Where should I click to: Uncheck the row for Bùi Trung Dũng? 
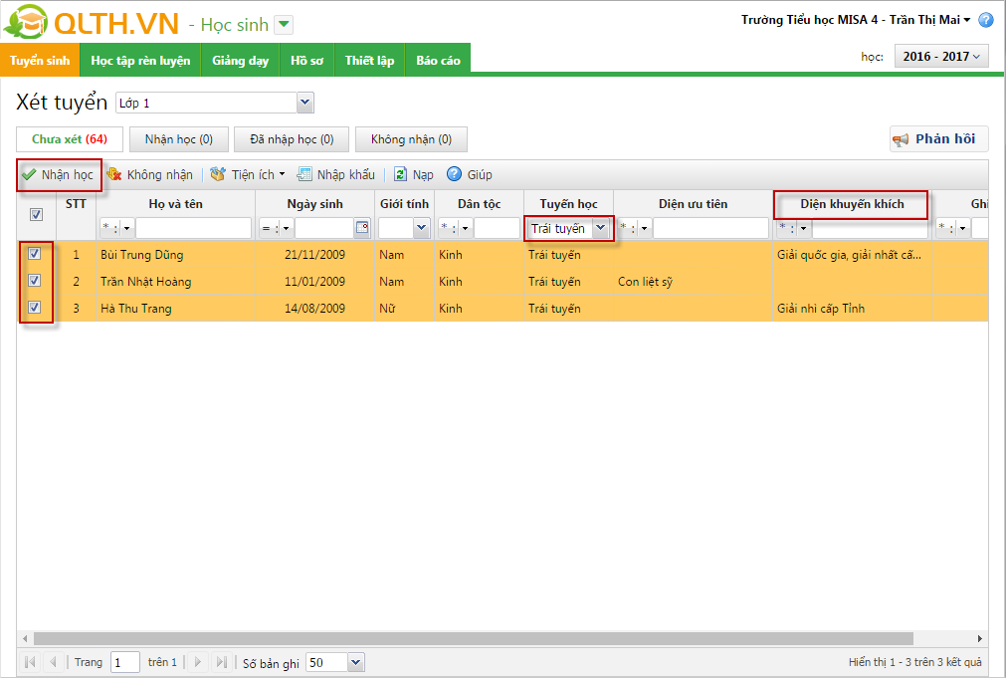click(x=35, y=254)
